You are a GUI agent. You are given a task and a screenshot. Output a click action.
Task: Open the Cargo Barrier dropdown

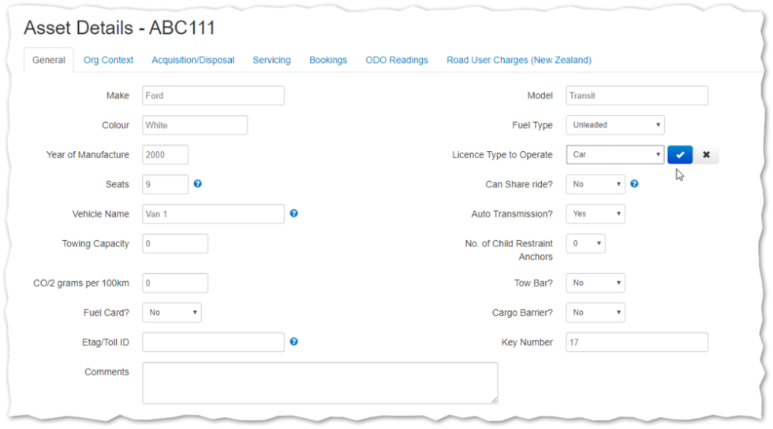(596, 313)
